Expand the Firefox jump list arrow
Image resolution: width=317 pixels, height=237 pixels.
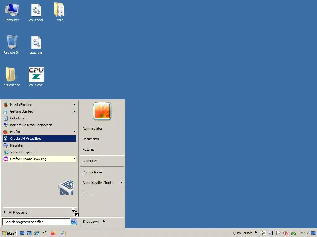point(74,132)
